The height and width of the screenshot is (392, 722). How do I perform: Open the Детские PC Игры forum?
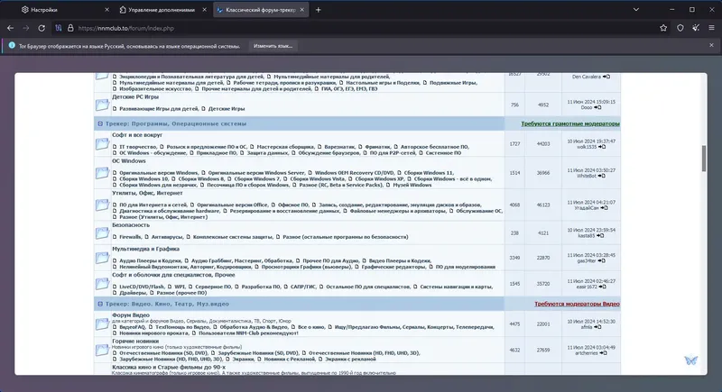click(x=135, y=97)
